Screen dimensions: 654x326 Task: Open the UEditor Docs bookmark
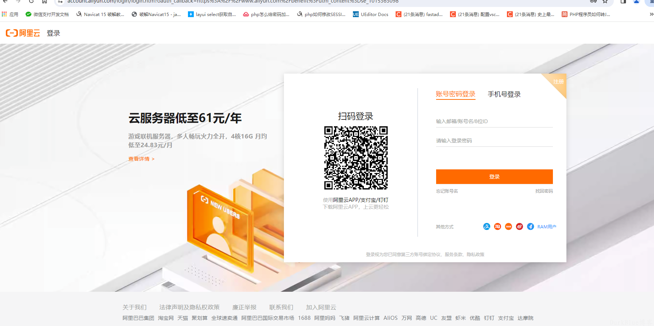tap(371, 15)
